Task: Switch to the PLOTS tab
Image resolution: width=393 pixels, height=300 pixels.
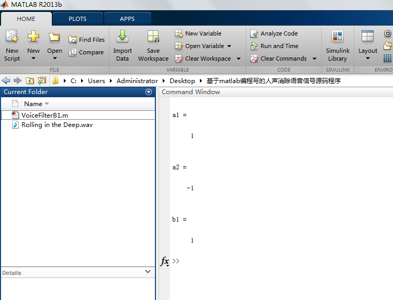Action: click(77, 19)
